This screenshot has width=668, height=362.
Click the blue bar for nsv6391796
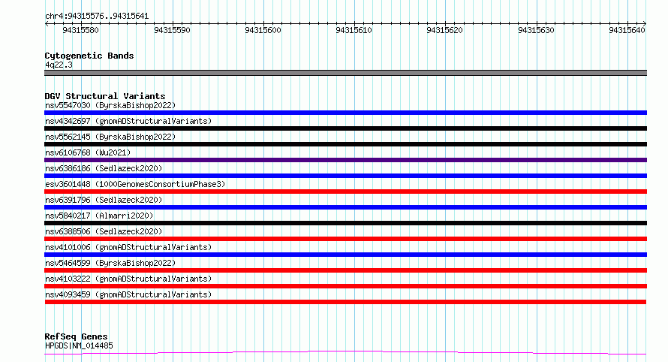click(x=345, y=207)
